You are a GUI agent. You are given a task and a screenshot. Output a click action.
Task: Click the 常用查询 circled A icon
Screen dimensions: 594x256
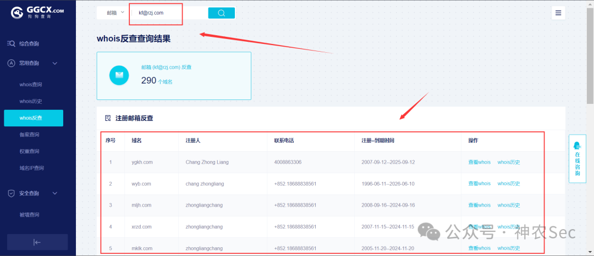pos(12,63)
